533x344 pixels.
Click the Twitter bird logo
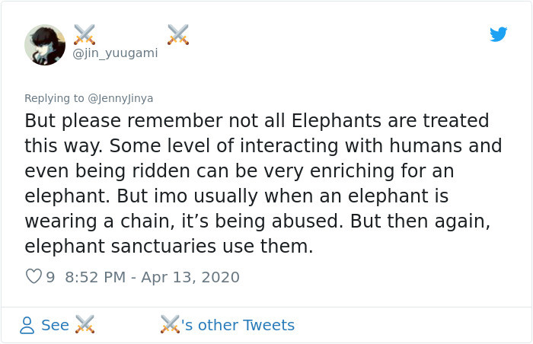tap(498, 34)
